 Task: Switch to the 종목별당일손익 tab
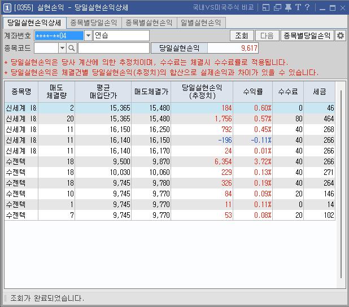pyautogui.click(x=94, y=23)
